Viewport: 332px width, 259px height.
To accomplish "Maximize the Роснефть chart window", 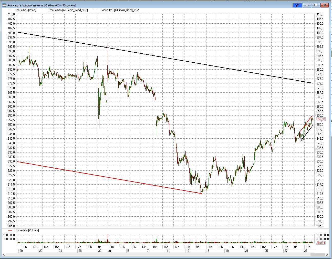I will (x=316, y=5).
